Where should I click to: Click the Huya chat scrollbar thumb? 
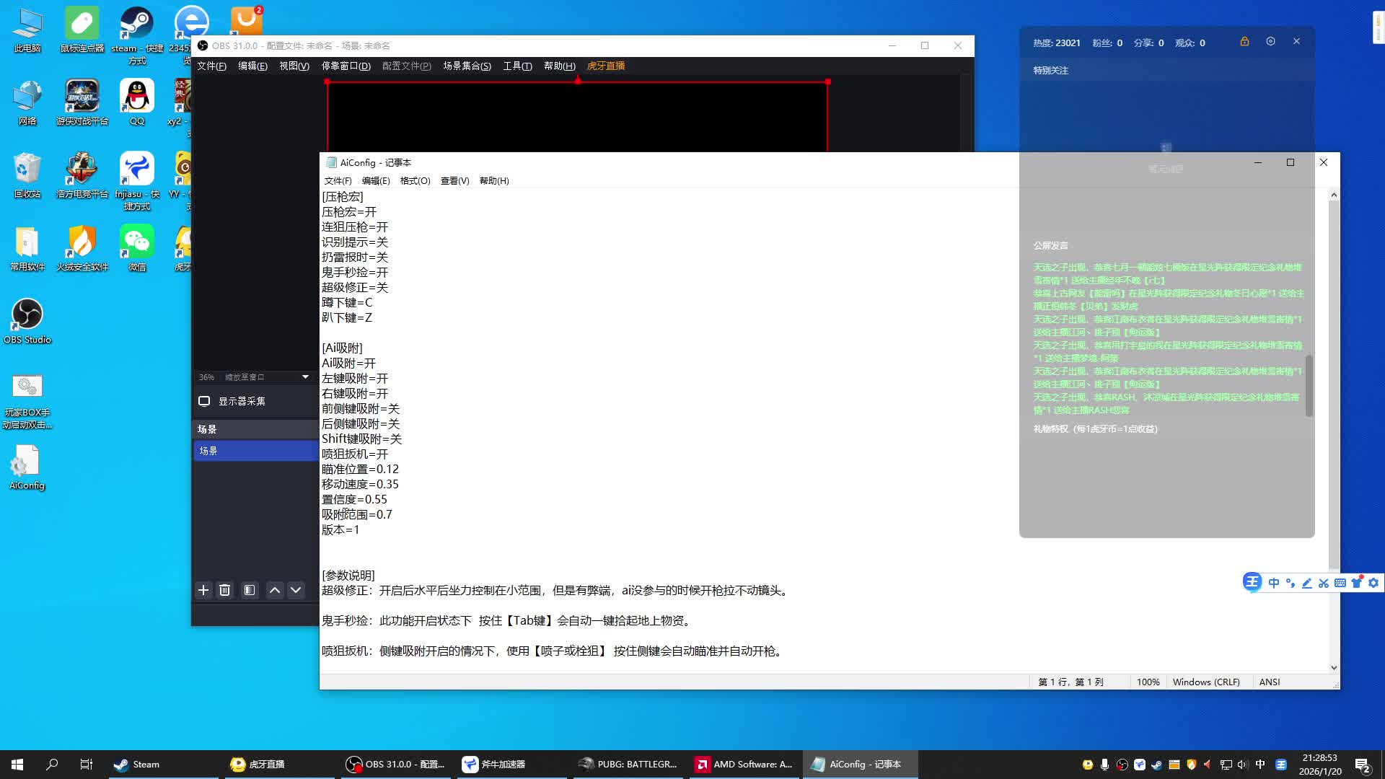[x=1309, y=386]
